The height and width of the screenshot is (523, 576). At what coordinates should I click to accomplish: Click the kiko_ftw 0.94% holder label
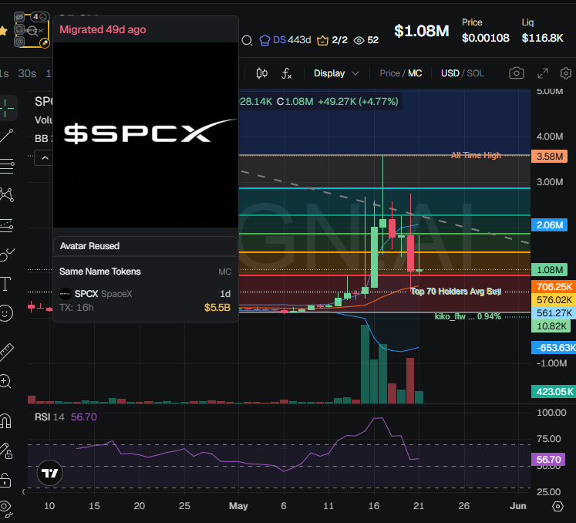tap(467, 316)
